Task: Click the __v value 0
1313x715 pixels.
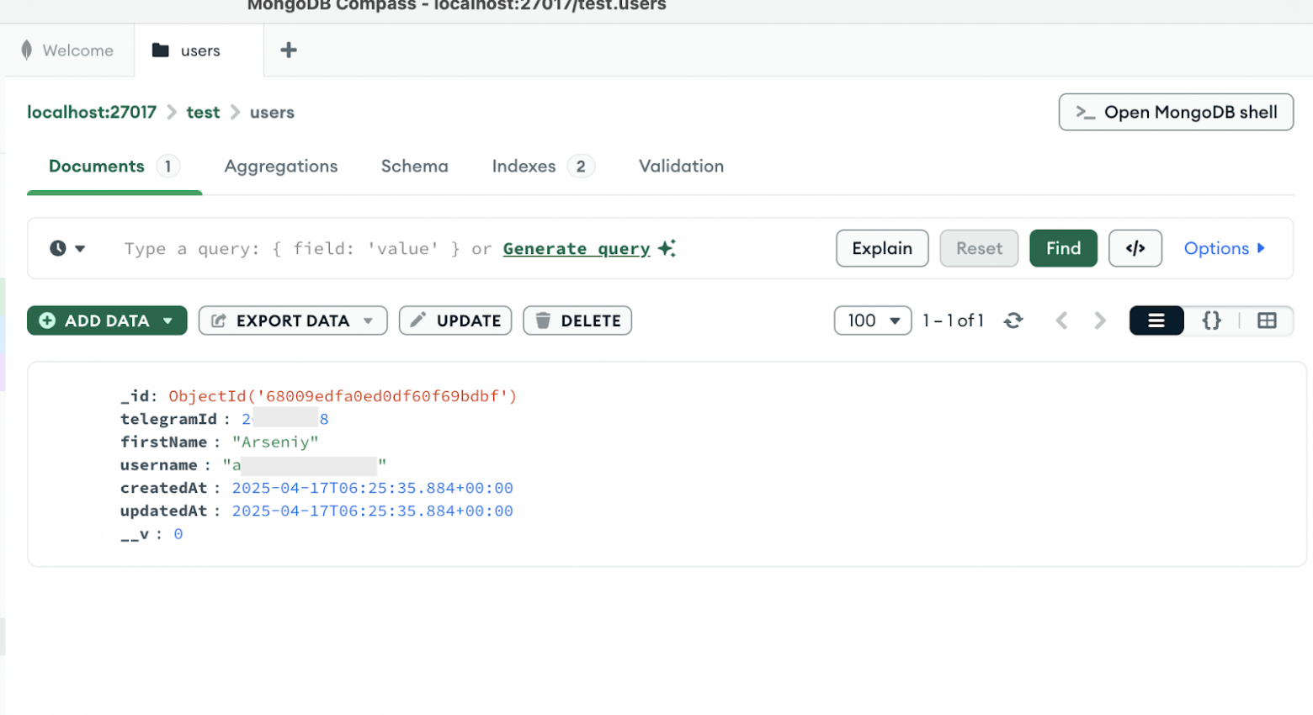Action: pyautogui.click(x=178, y=534)
